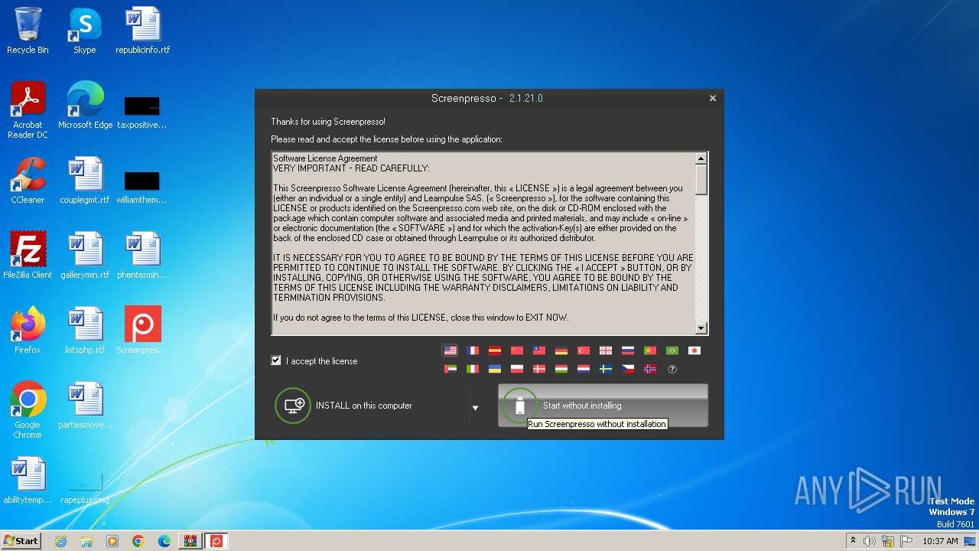Pick the Polish flag language

(x=517, y=369)
